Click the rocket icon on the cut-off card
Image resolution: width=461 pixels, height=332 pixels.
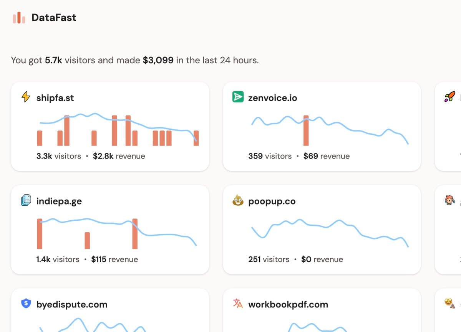click(x=449, y=97)
